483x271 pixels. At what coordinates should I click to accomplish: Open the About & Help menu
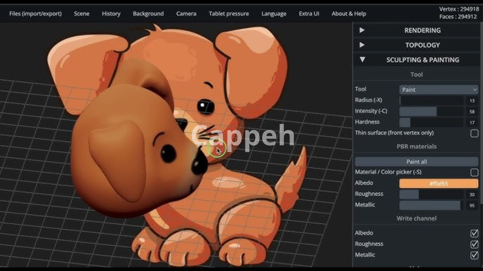click(349, 14)
